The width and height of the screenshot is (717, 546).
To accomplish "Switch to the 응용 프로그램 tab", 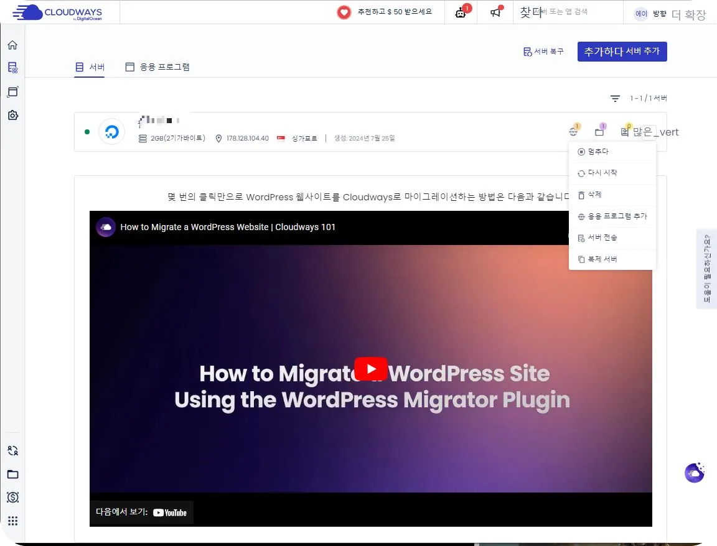I will tap(158, 67).
